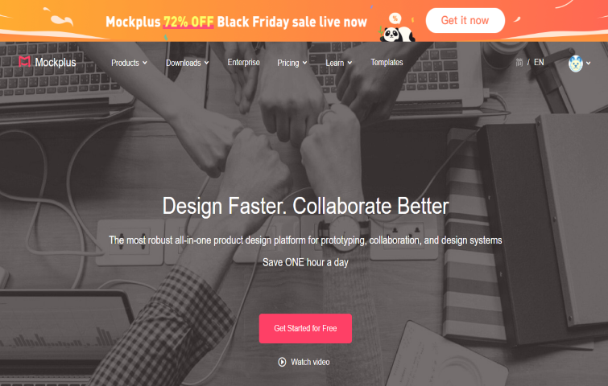This screenshot has height=386, width=608.
Task: Open the Enterprise page
Action: pos(243,63)
